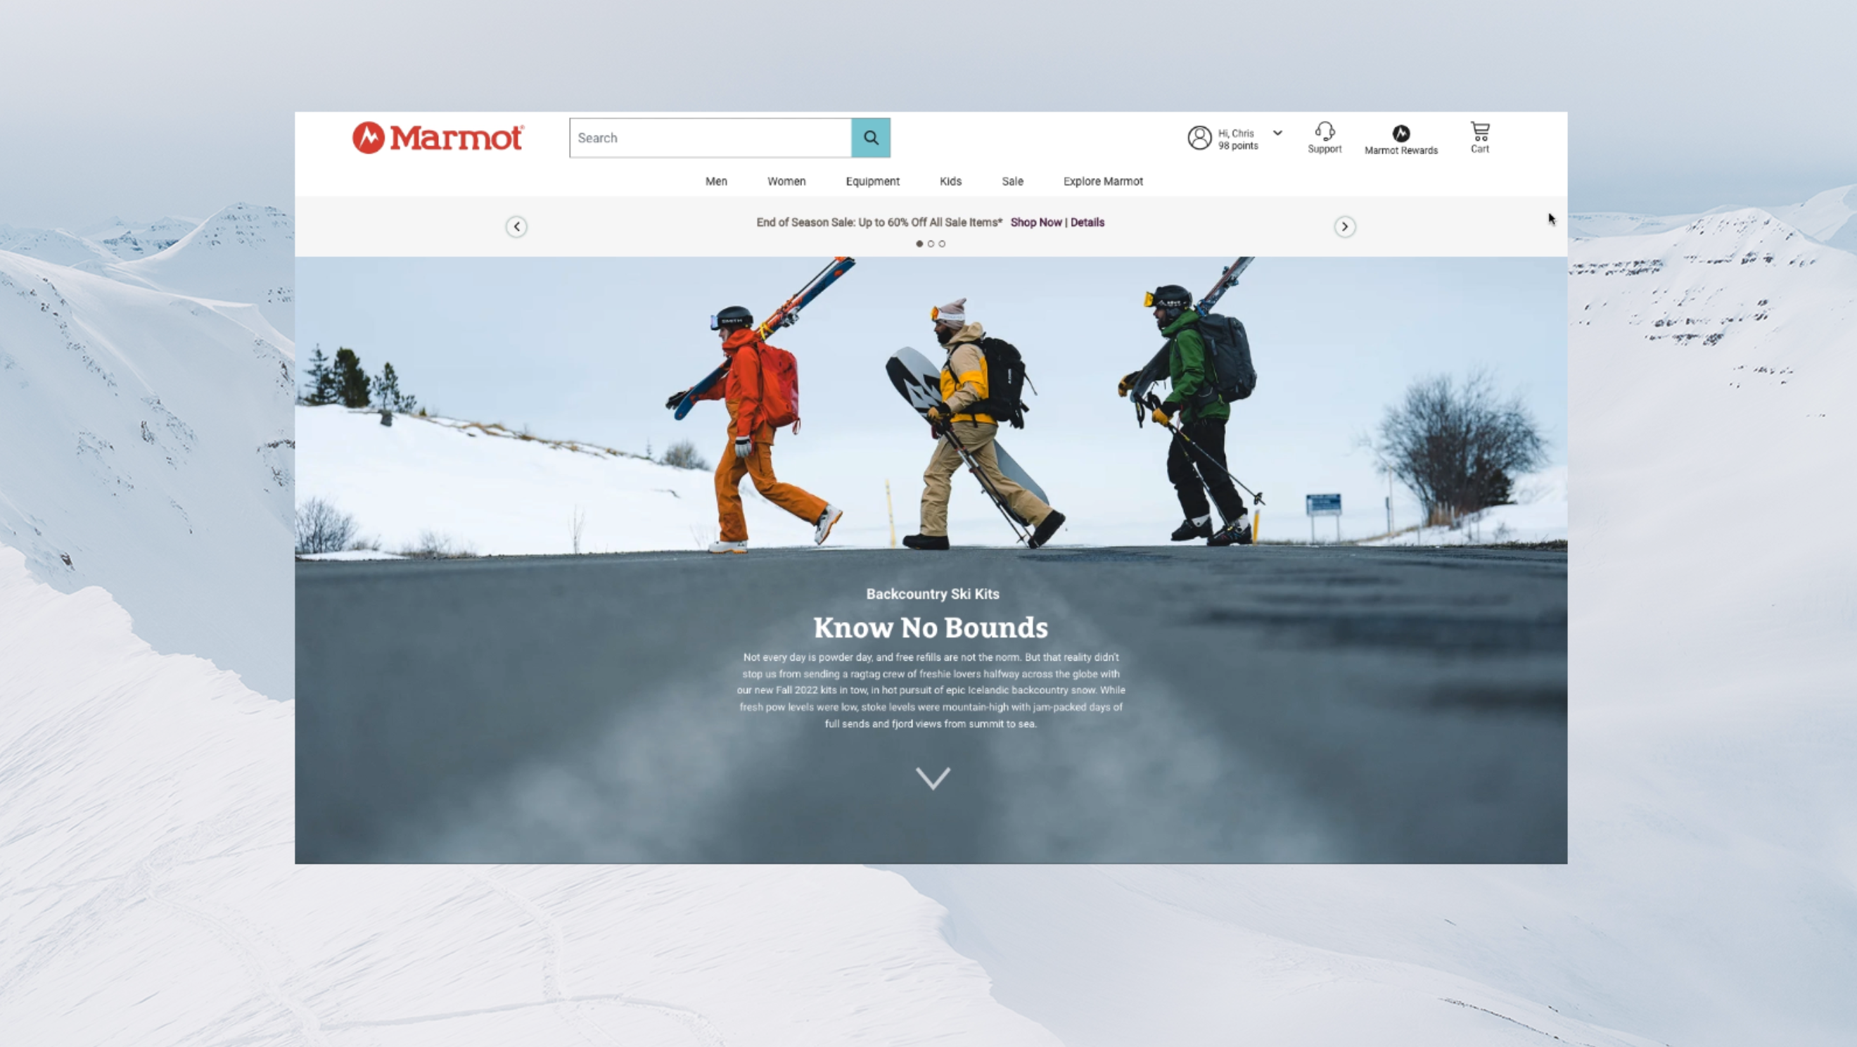Viewport: 1857px width, 1047px height.
Task: Open Support headset icon
Action: [1325, 132]
